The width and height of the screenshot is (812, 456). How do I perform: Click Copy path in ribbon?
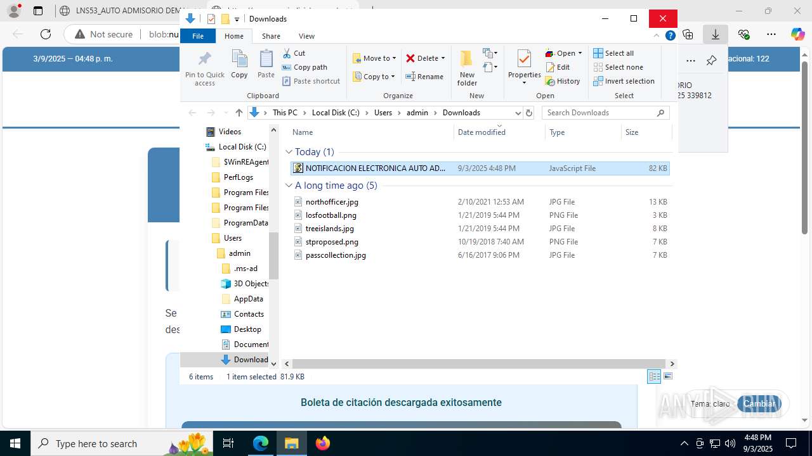coord(304,67)
